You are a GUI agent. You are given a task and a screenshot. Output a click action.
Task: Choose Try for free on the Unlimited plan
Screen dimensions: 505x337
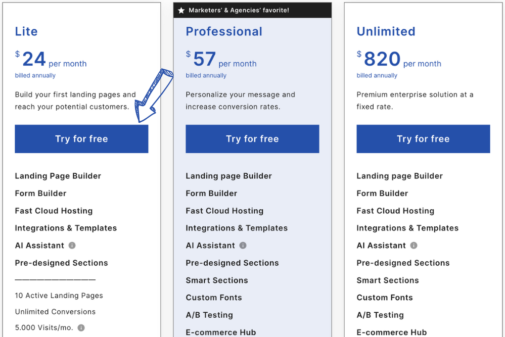(423, 139)
